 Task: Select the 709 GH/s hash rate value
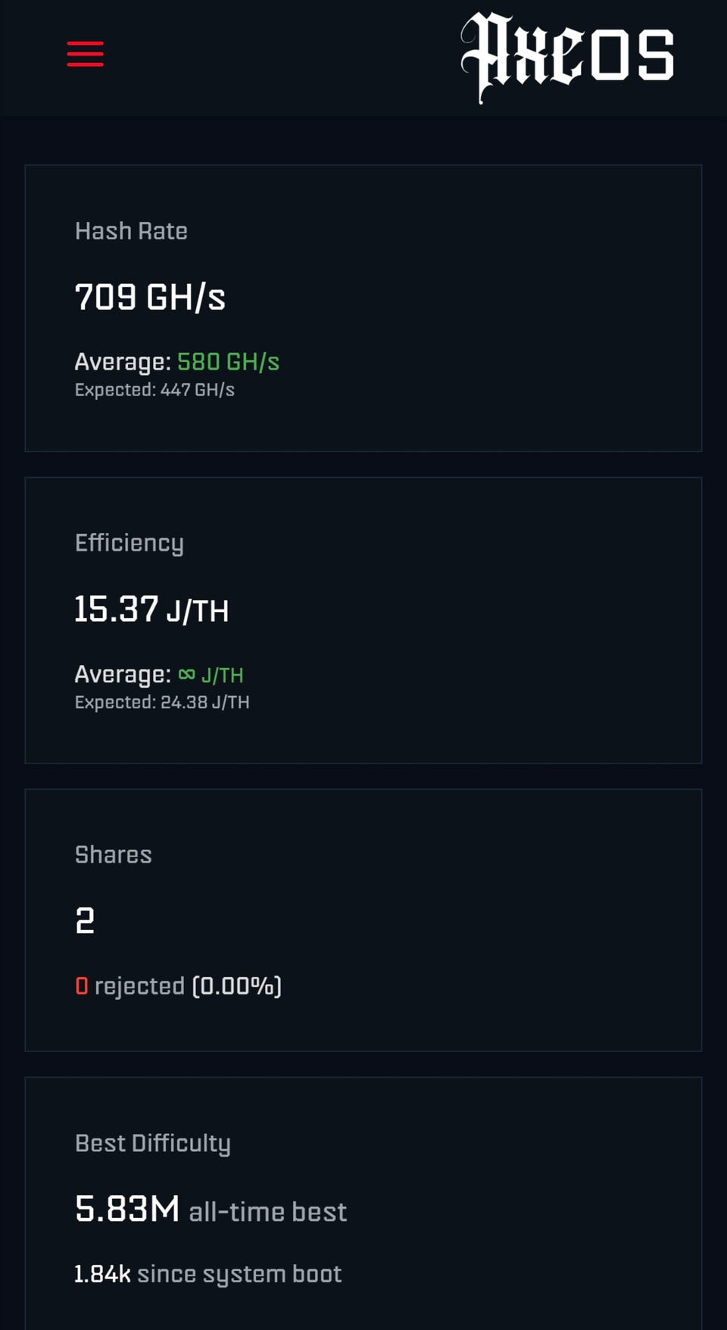tap(150, 297)
